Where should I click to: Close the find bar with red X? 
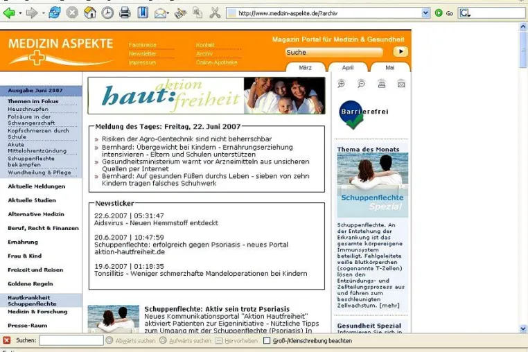point(7,340)
